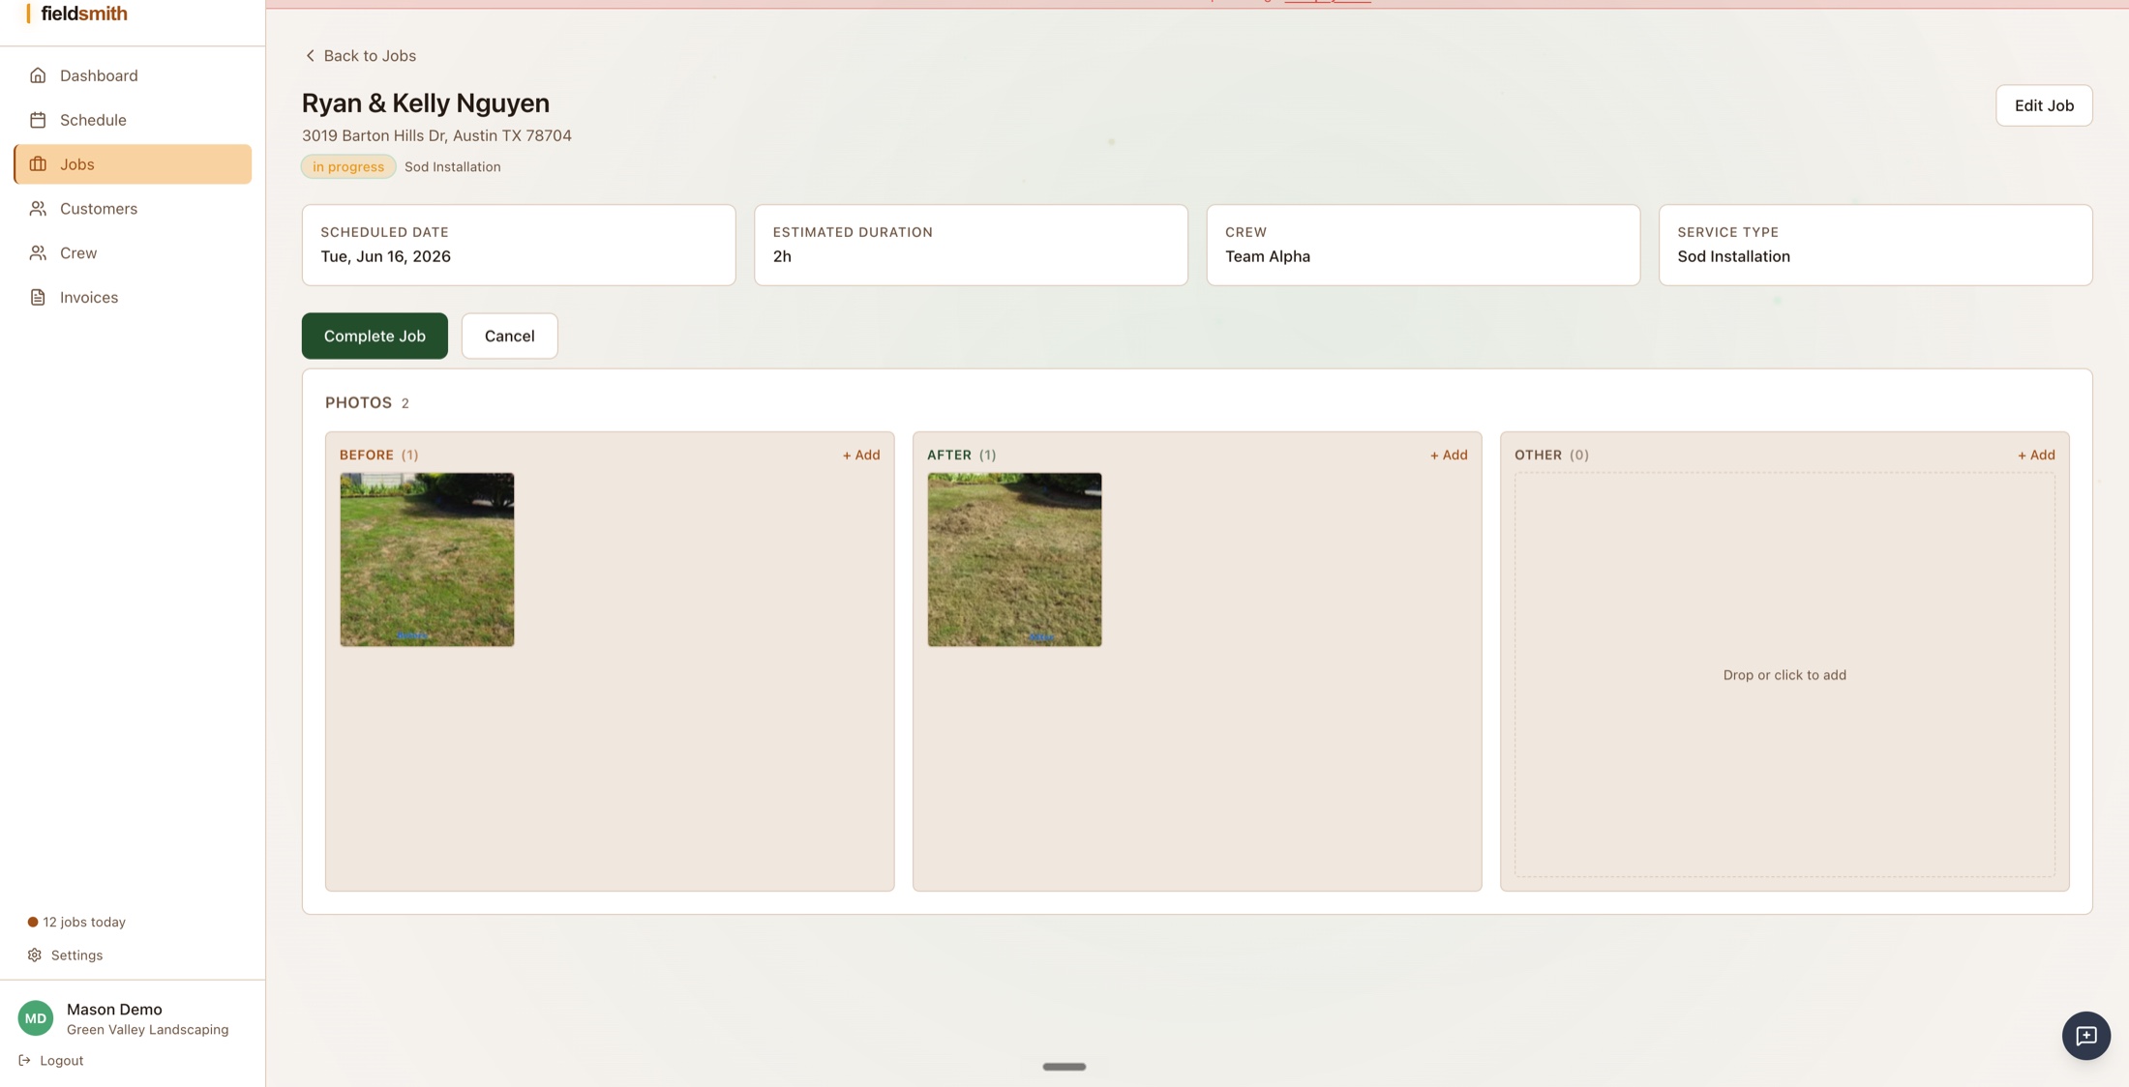Click Logout

click(x=51, y=1061)
